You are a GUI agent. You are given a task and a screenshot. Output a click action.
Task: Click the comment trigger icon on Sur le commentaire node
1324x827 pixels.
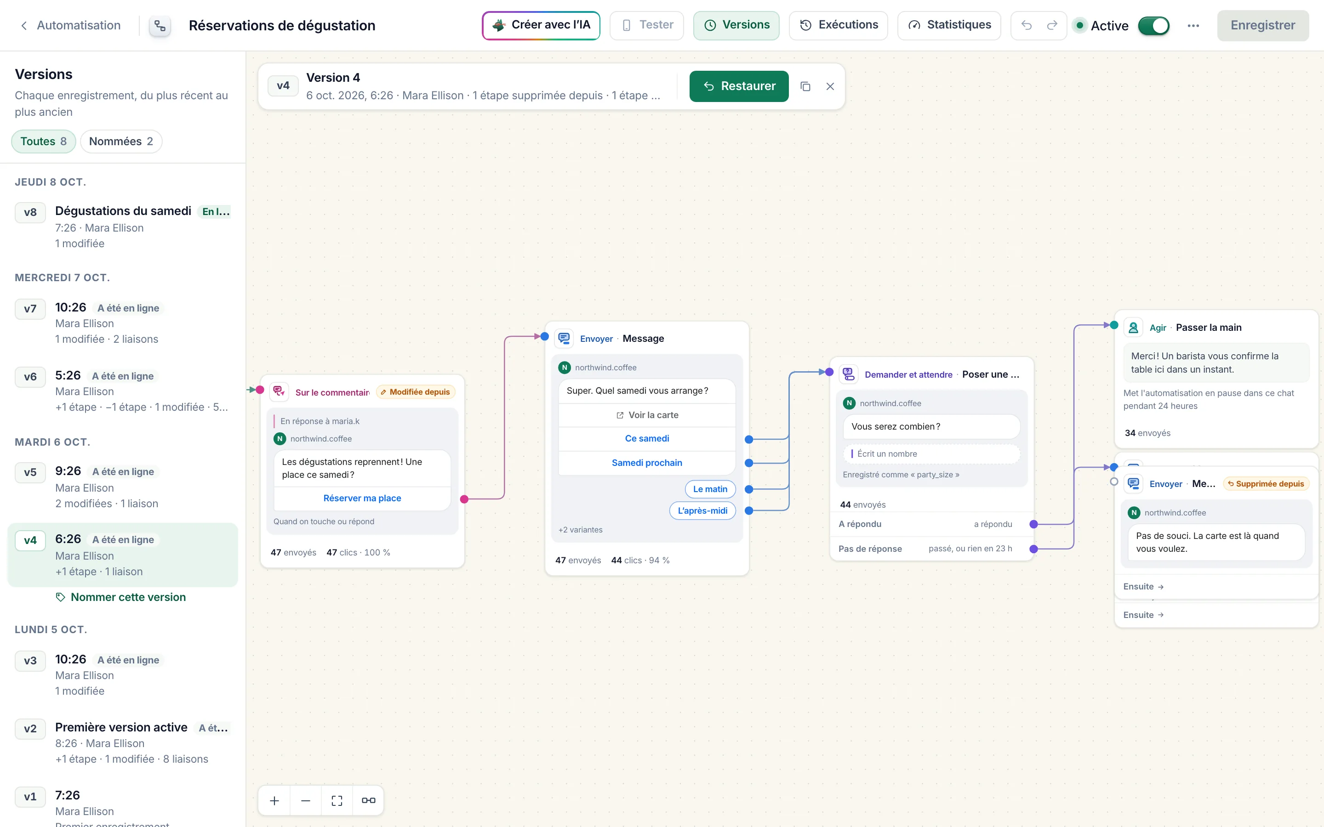point(279,391)
